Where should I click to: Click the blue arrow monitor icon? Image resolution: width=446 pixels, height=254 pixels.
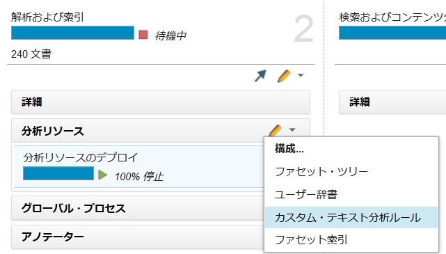coord(260,76)
